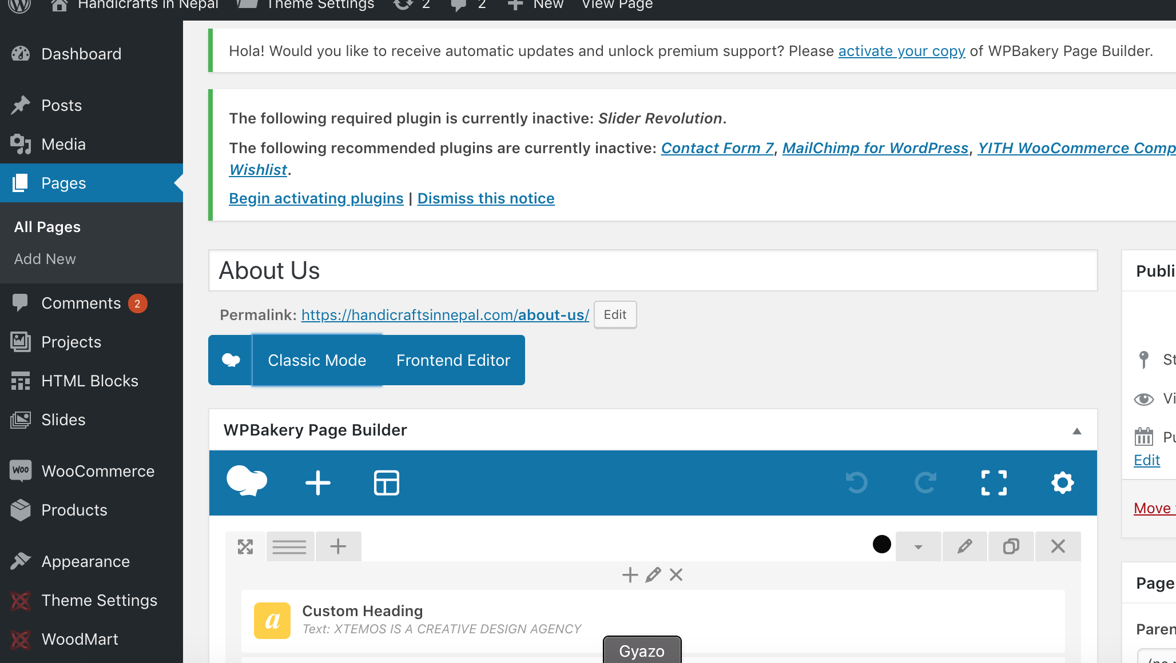Click the permalink Edit button
This screenshot has width=1176, height=663.
coord(615,314)
